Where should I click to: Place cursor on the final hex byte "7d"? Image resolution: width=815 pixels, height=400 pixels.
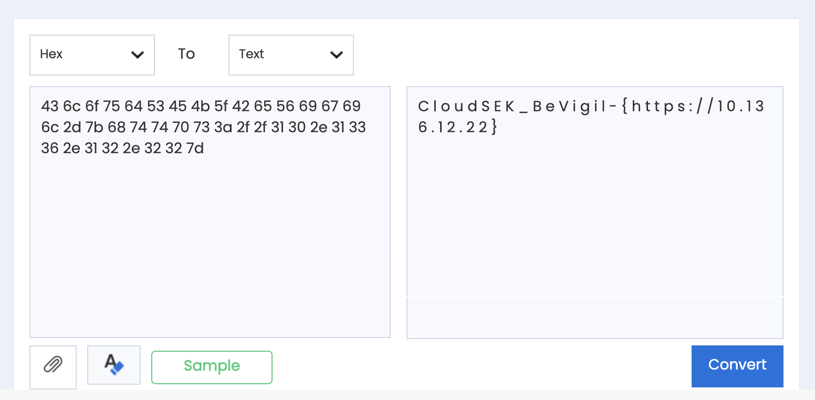[x=195, y=149]
